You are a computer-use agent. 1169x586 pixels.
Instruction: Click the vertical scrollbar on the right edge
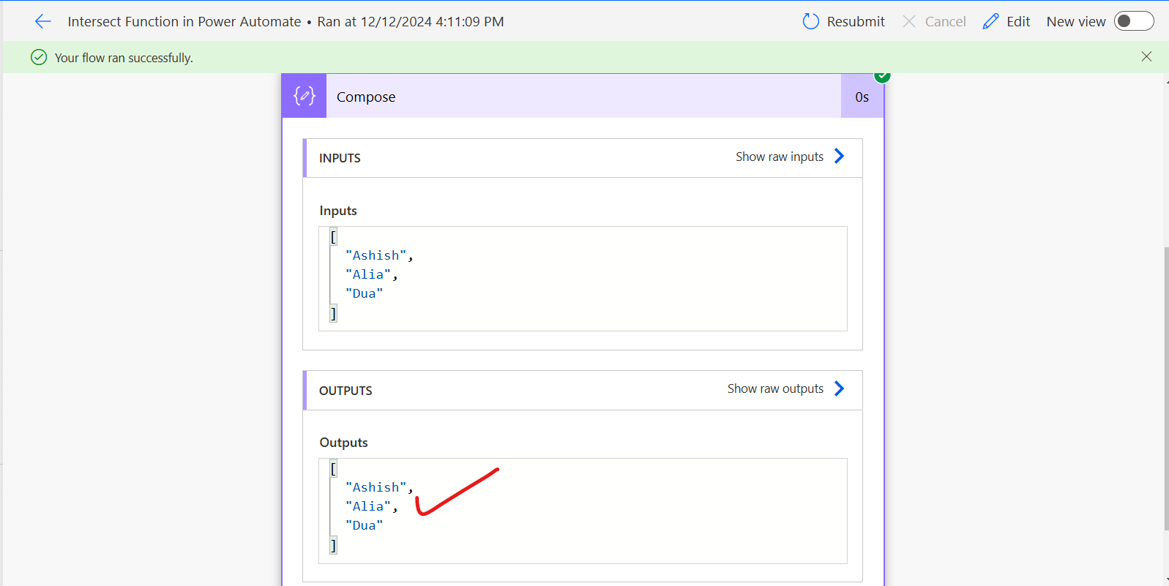click(x=1165, y=388)
